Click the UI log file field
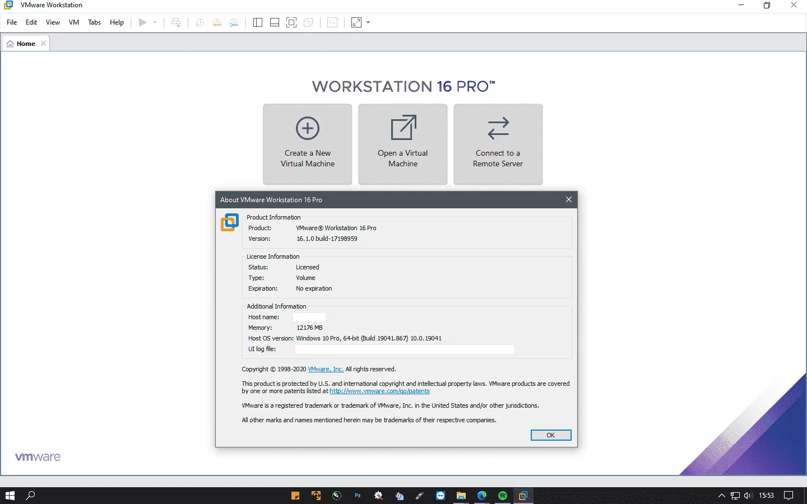This screenshot has width=807, height=504. pyautogui.click(x=404, y=349)
